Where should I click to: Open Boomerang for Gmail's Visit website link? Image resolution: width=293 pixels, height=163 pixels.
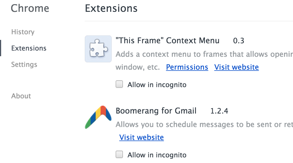pos(141,137)
